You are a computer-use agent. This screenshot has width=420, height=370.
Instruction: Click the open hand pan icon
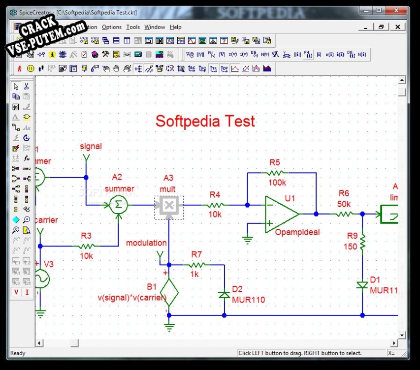tap(116, 68)
